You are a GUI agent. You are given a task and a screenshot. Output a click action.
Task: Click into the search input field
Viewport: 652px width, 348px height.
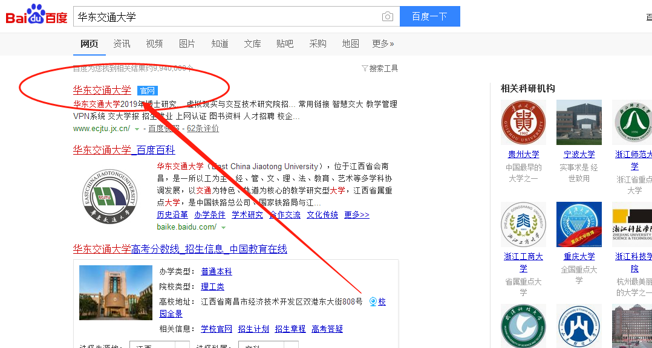point(224,16)
